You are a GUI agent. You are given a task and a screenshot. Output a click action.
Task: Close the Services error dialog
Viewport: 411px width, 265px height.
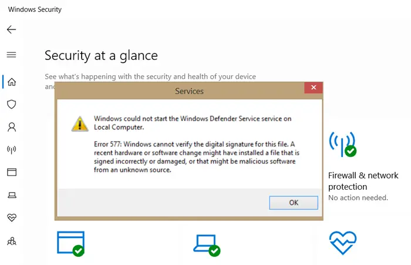[x=314, y=88]
